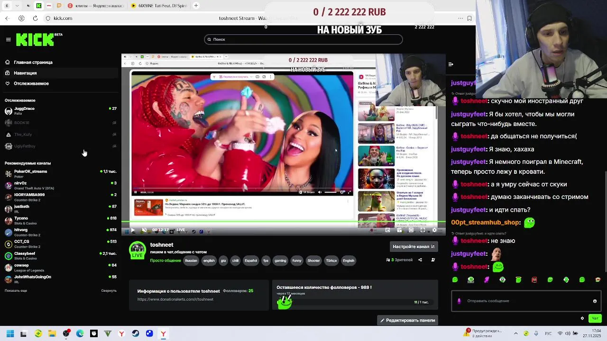Click the Поиск search field
The height and width of the screenshot is (341, 607).
(x=303, y=39)
